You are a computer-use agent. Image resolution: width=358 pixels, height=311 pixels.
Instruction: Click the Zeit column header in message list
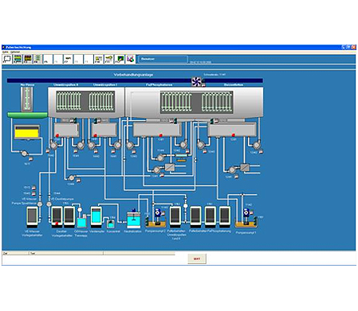[15, 253]
